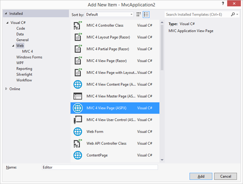The image size is (243, 184).
Task: Collapse the Installed section
Action: [x=6, y=13]
